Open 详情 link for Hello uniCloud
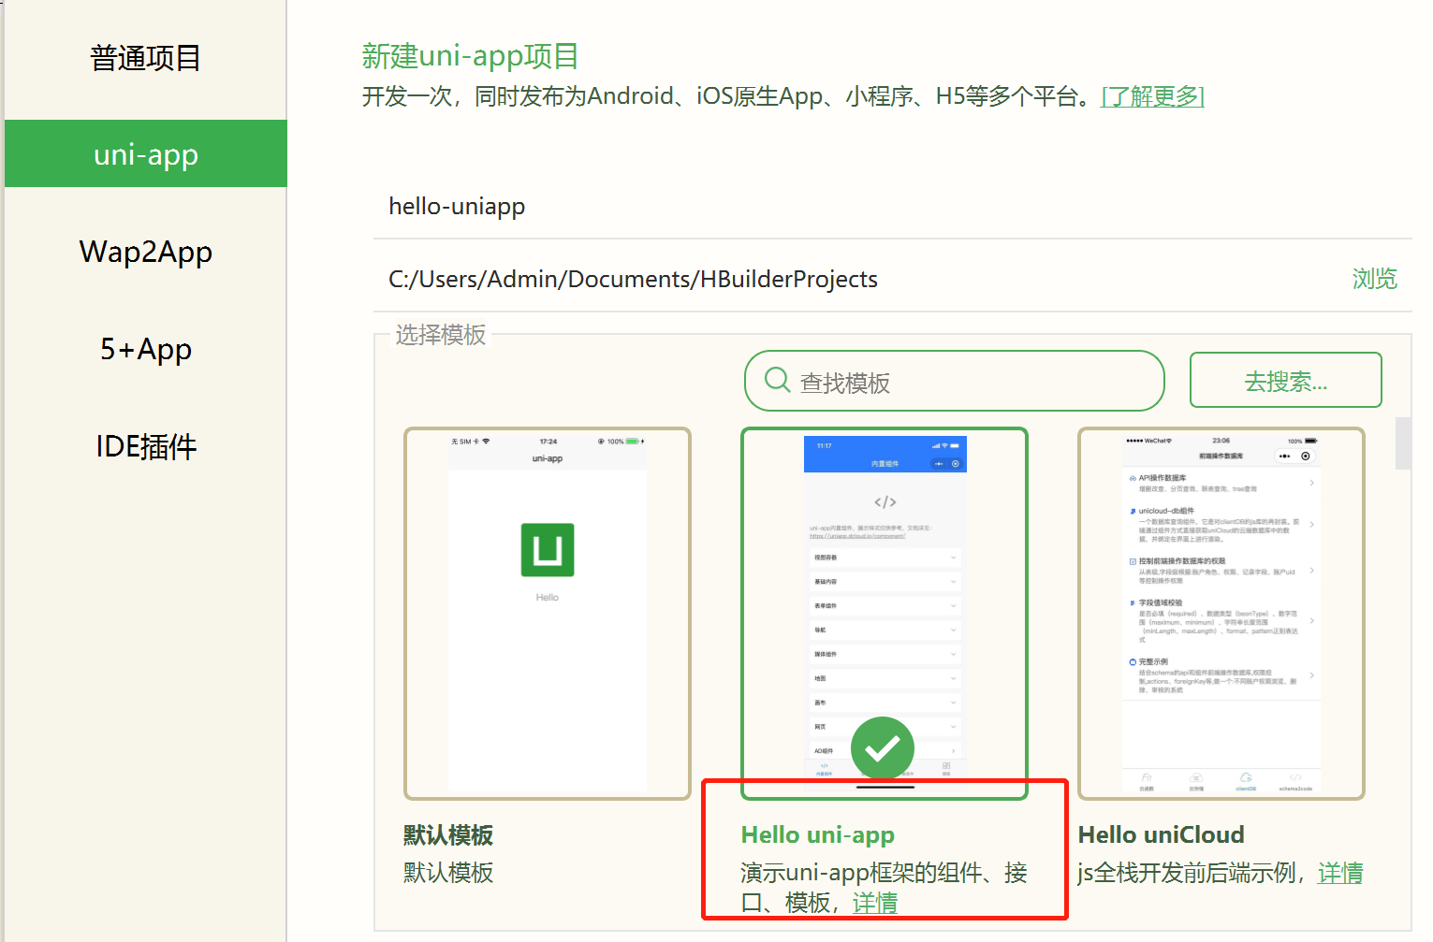 [1339, 873]
